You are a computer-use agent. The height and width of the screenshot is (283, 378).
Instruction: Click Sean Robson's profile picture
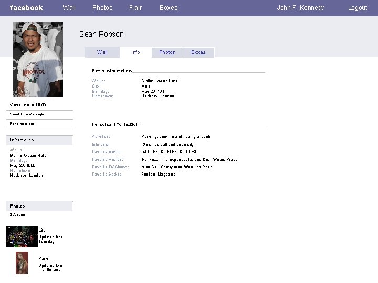tap(38, 60)
